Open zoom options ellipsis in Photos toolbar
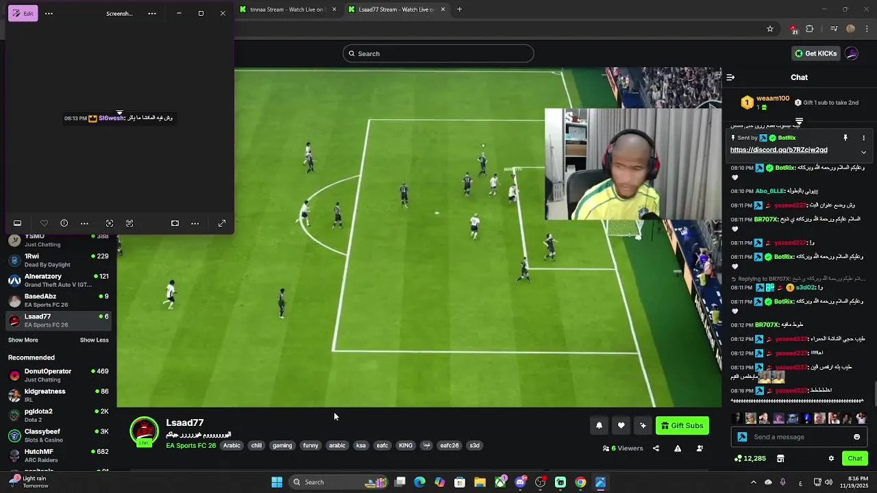877x493 pixels. point(195,223)
